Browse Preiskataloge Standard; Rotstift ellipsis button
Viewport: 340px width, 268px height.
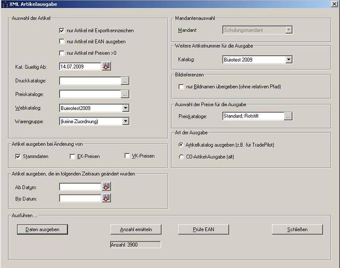tap(288, 117)
